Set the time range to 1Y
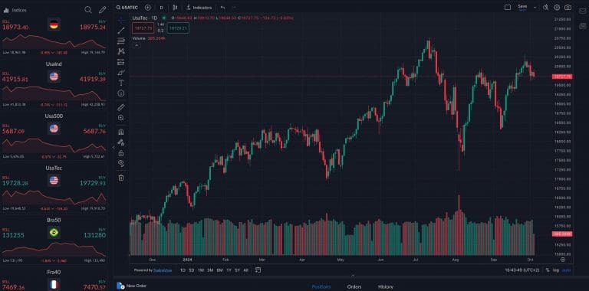The width and height of the screenshot is (589, 291). pos(229,270)
